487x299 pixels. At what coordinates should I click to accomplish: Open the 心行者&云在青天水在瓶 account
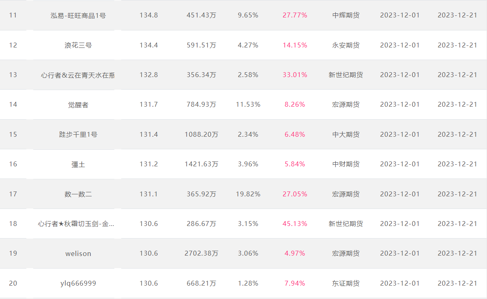(x=78, y=75)
